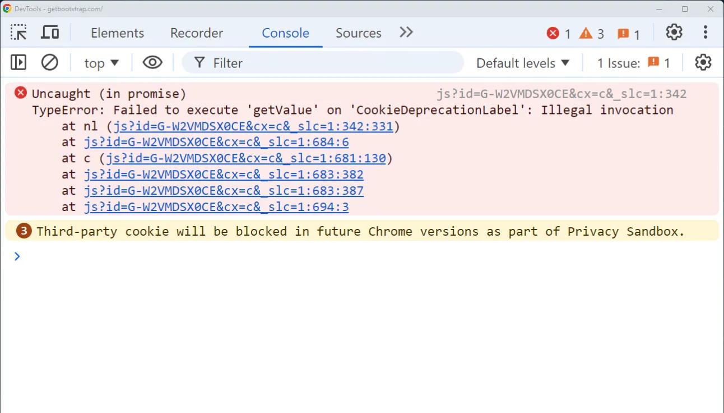Open the grey source link ending 1:342
Viewport: 724px width, 413px height.
[x=561, y=94]
